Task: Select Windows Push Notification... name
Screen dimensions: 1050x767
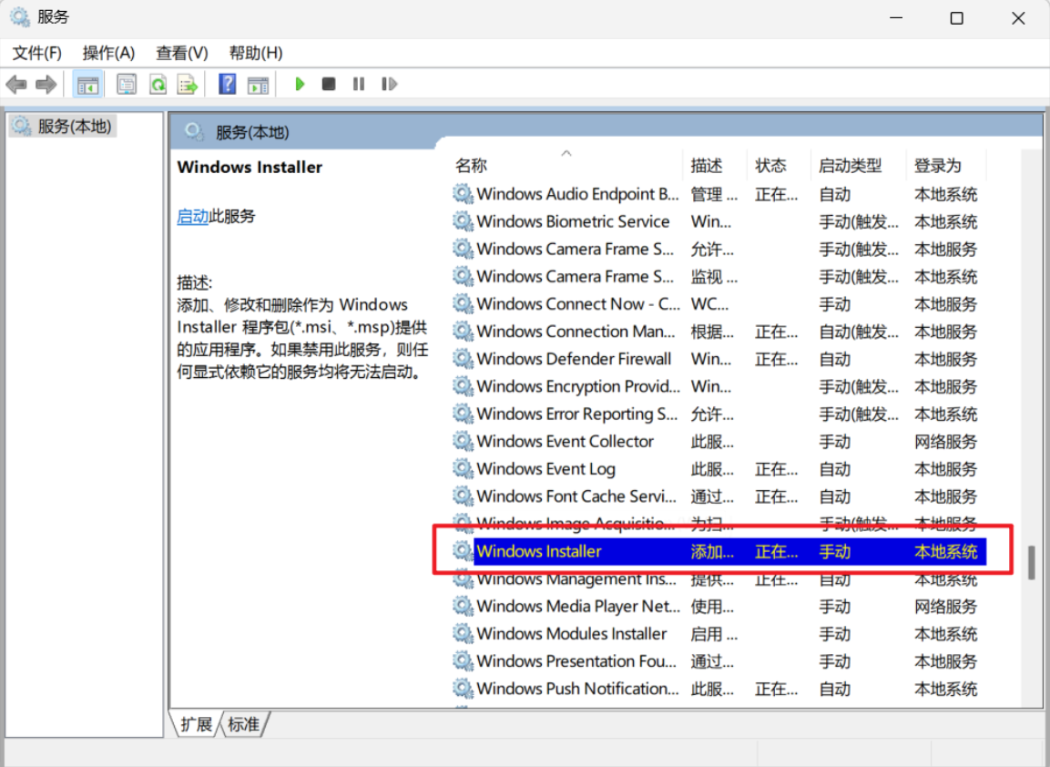Action: coord(577,688)
